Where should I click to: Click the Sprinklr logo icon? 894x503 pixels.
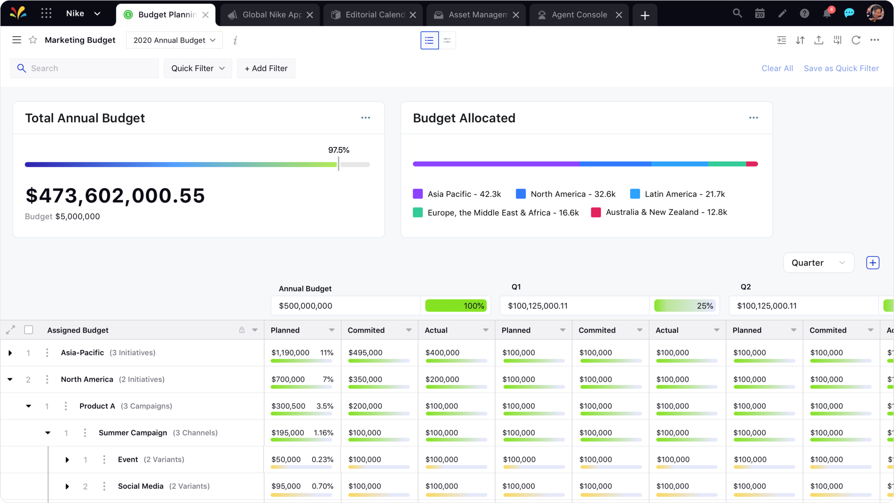coord(18,13)
